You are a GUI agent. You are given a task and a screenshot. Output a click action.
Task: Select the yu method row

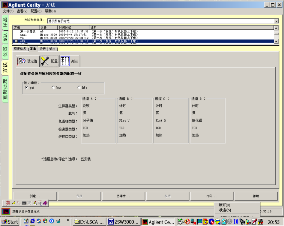(x=143, y=38)
